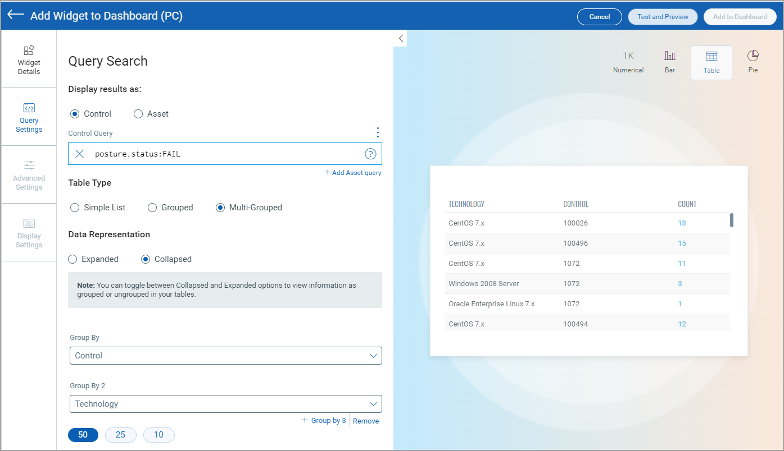The width and height of the screenshot is (784, 451).
Task: Open the Group By 2 dropdown showing Technology
Action: 225,404
